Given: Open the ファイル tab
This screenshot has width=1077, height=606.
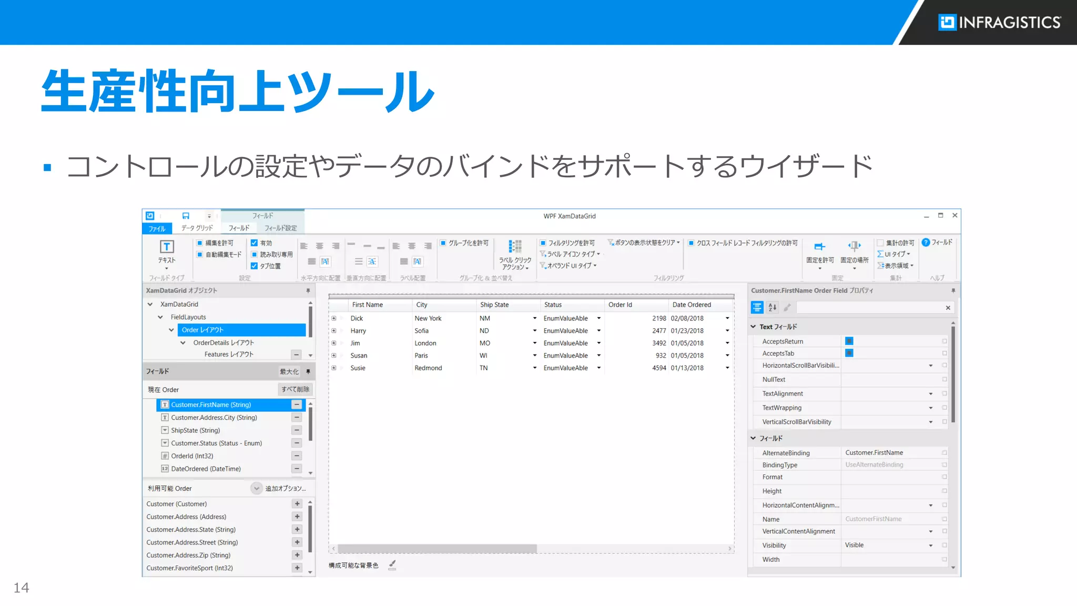Looking at the screenshot, I should 157,228.
